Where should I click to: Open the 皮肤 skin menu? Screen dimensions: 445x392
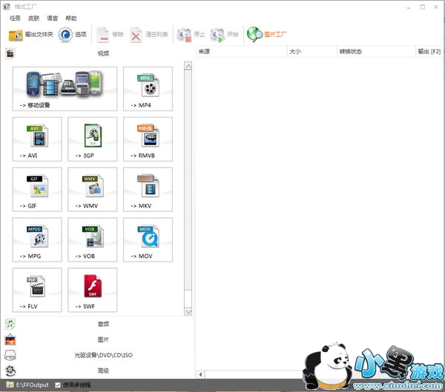34,18
